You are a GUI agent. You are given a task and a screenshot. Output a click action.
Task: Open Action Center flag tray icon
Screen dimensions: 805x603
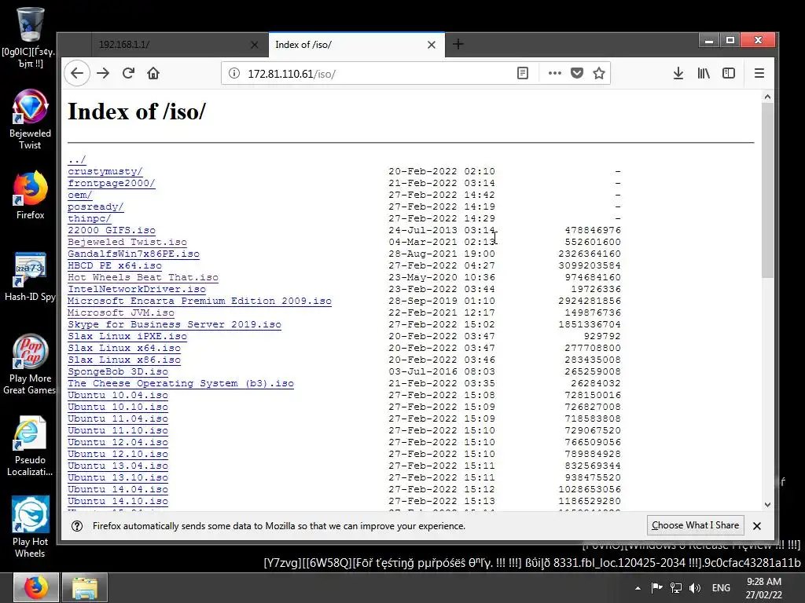point(656,588)
